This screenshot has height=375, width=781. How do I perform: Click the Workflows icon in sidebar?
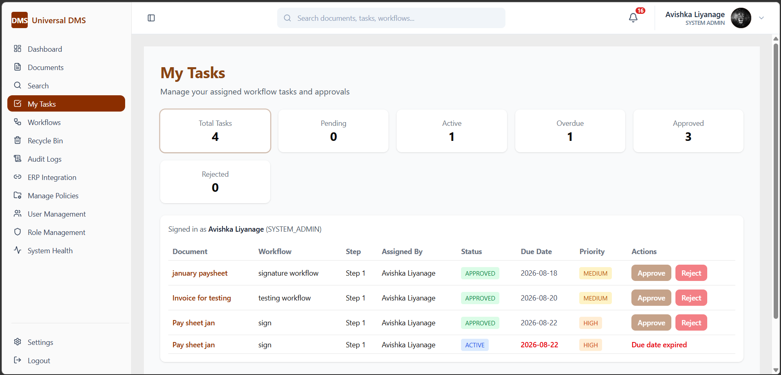[18, 122]
